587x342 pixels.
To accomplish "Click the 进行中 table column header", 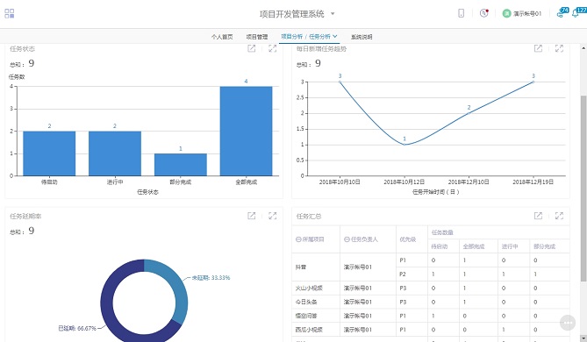I will pos(513,246).
